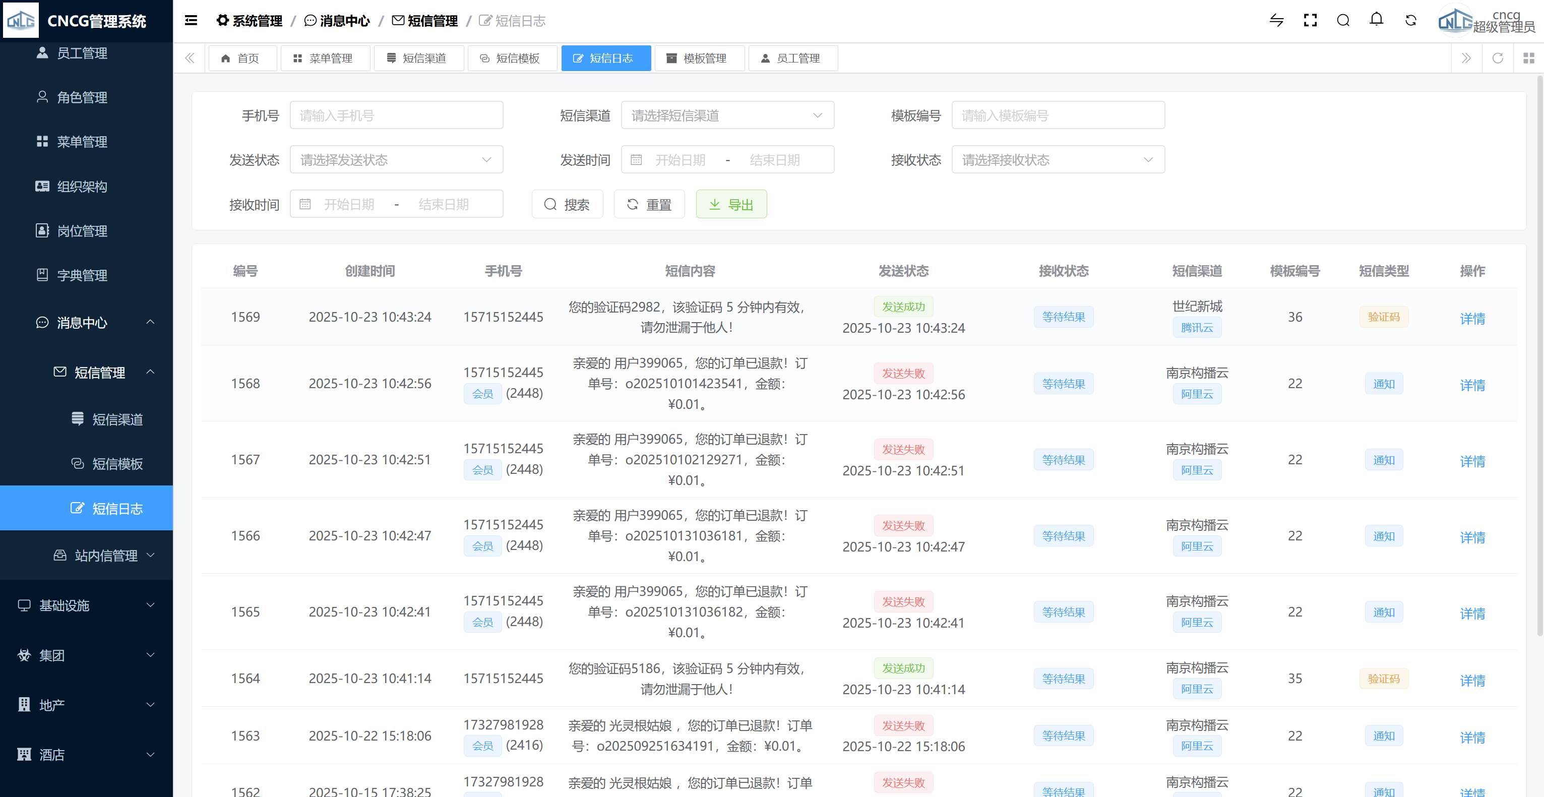The height and width of the screenshot is (797, 1544).
Task: Open the header search magnifier icon
Action: [x=1343, y=20]
